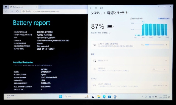
Task: Open a new browser tab
Action: coord(41,7)
